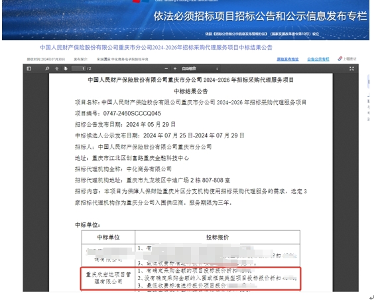Go to next page arrow
382x300 pixels.
66,68
